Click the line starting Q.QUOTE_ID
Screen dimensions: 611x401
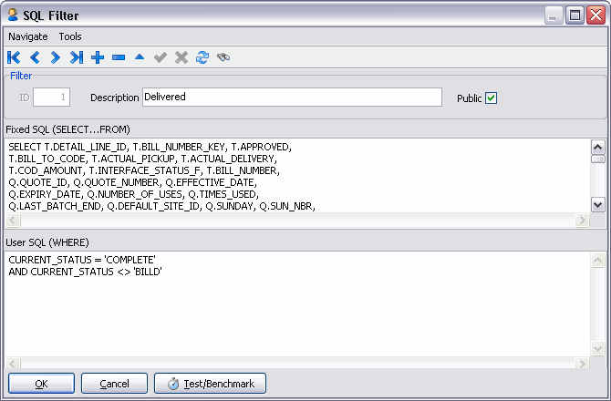tap(132, 182)
